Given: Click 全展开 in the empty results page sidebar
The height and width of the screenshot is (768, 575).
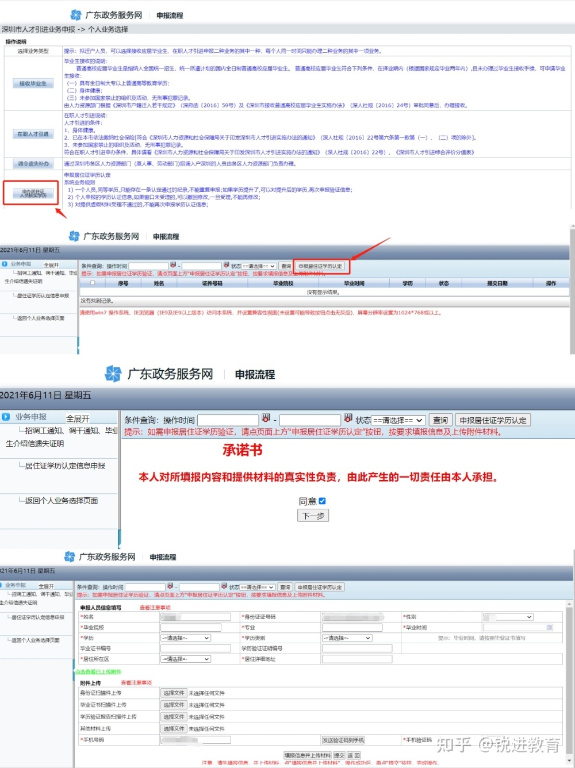Looking at the screenshot, I should tap(51, 265).
